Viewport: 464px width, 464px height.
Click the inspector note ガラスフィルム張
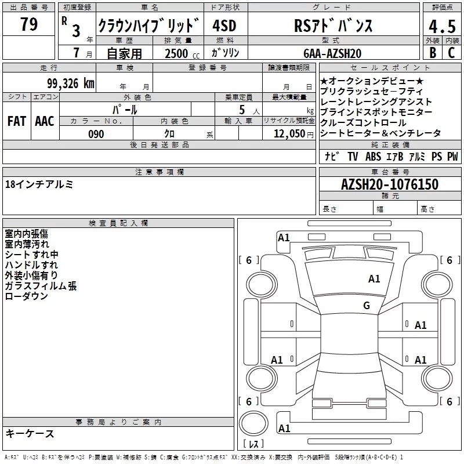(x=41, y=285)
